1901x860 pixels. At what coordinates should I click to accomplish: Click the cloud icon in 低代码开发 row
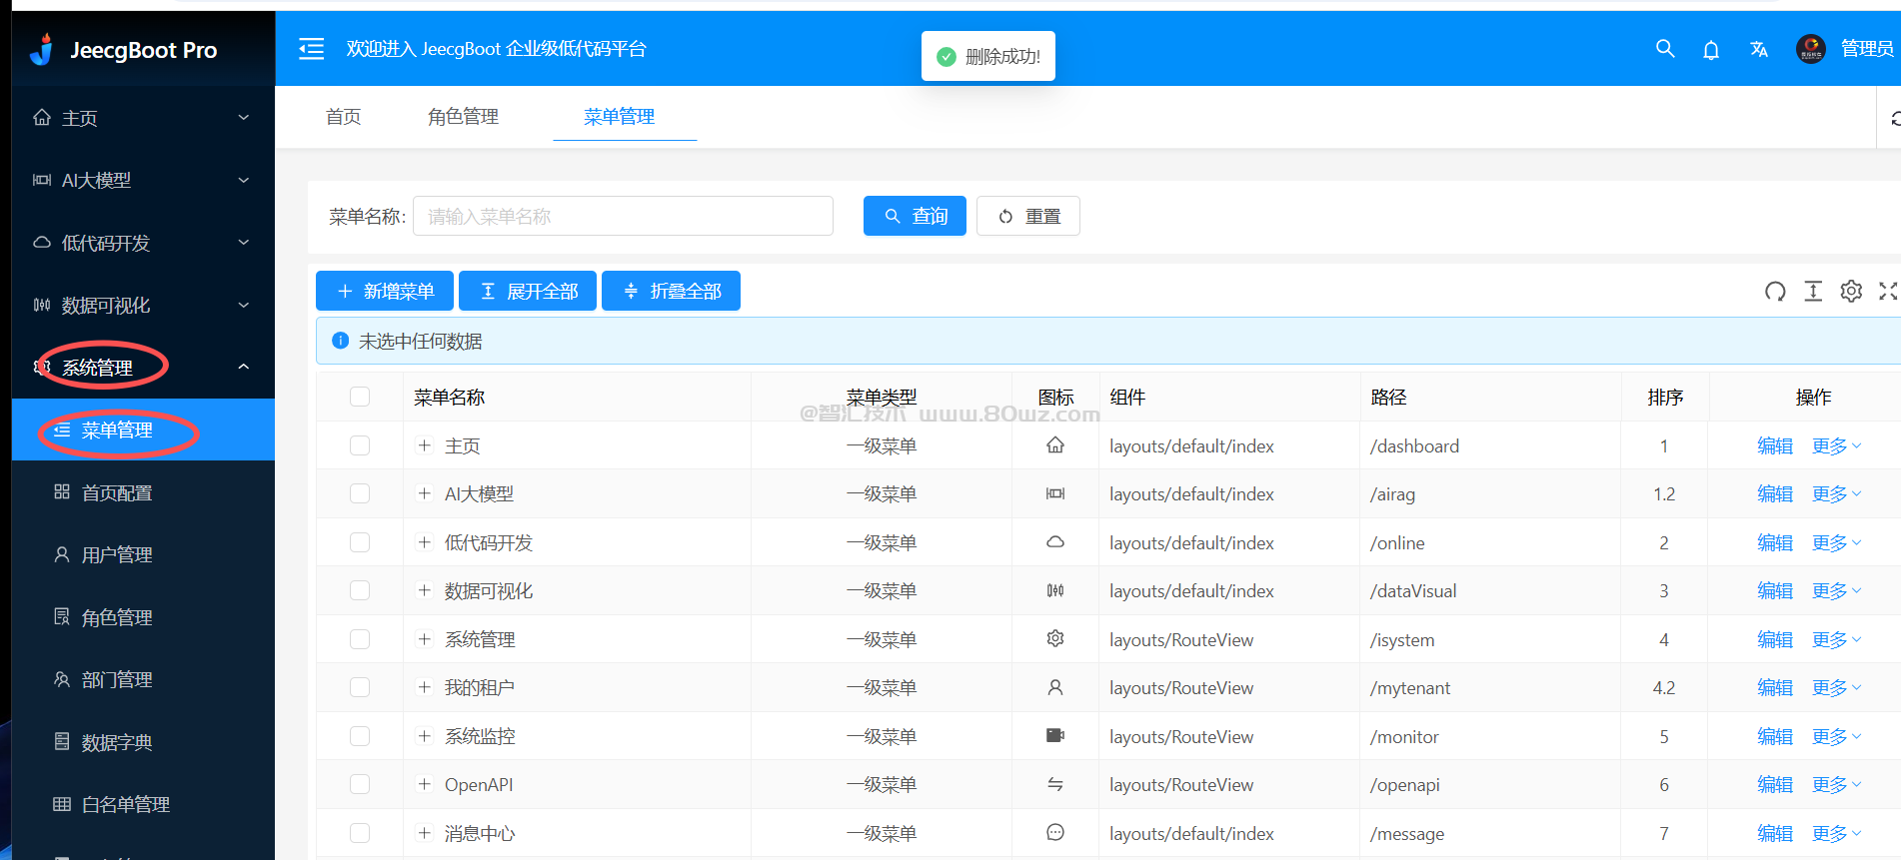pyautogui.click(x=1055, y=542)
